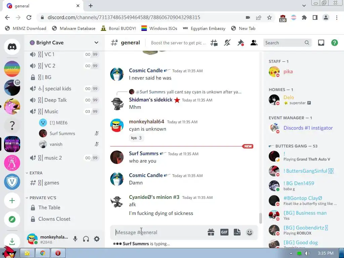Open browser extensions puzzle icon

[304, 17]
